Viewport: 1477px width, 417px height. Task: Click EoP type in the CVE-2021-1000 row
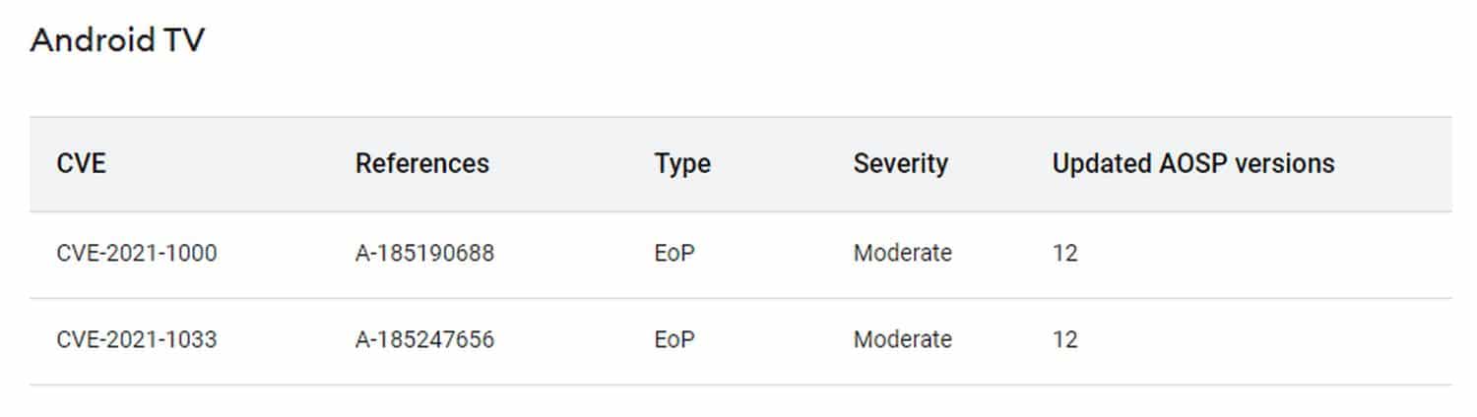pos(674,254)
